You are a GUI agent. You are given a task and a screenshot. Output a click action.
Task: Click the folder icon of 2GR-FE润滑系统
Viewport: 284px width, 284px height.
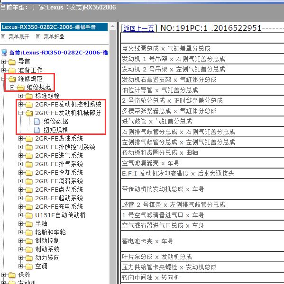29,181
